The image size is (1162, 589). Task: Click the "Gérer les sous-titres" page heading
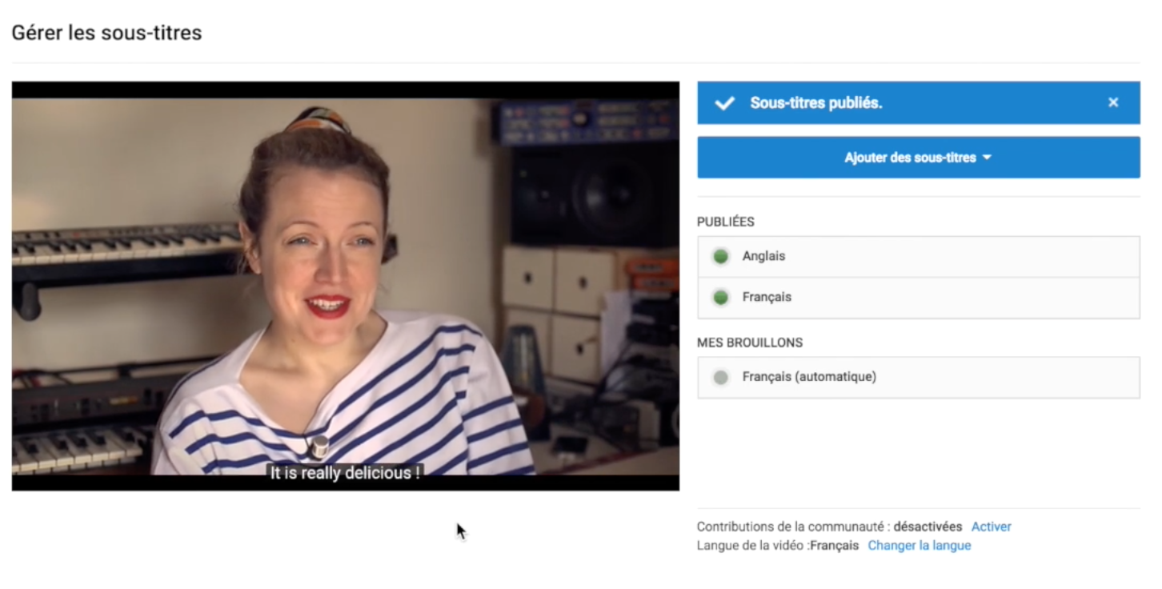pos(106,33)
